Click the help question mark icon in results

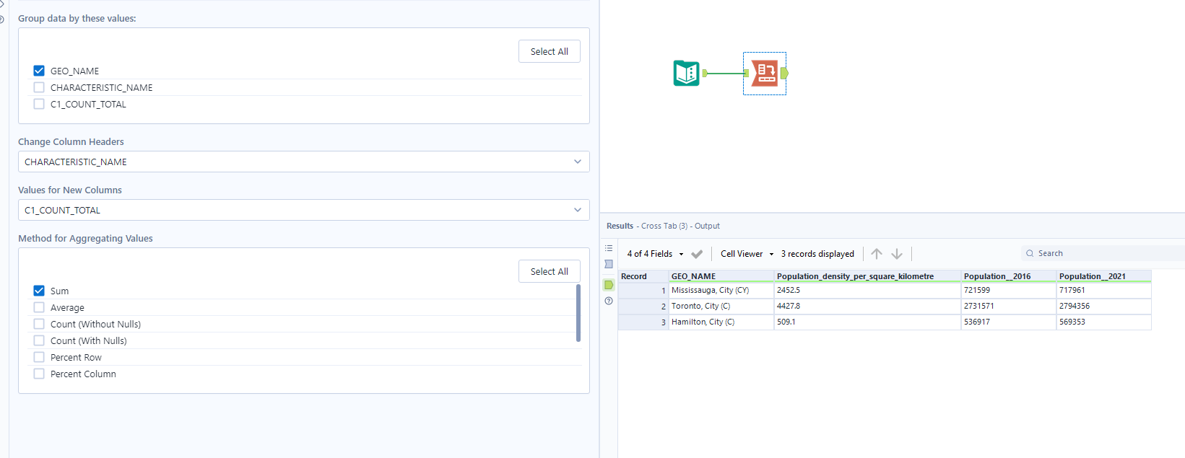(609, 301)
